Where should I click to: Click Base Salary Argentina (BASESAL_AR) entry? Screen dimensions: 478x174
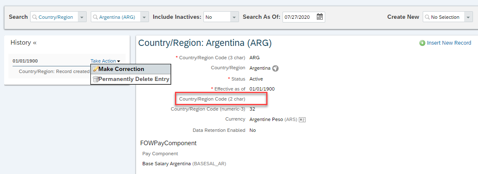[184, 164]
